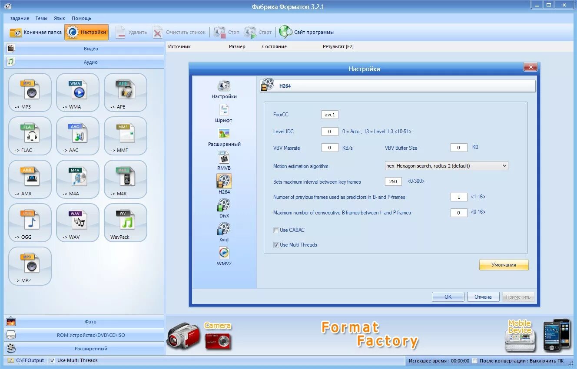Click the Источник column header
Viewport: 577px width, 369px height.
tap(179, 46)
